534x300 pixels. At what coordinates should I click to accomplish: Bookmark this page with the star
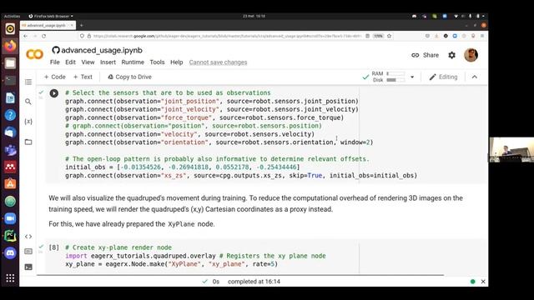coord(389,36)
